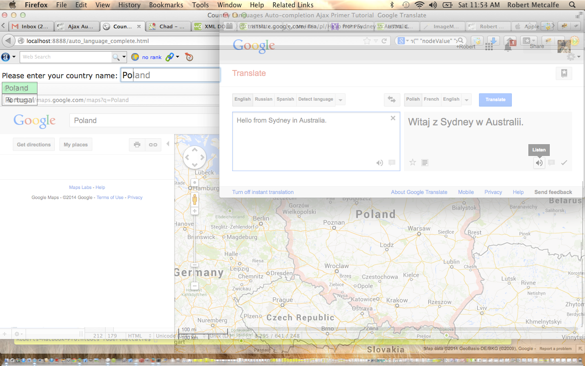
Task: Choose Detect language option
Action: tap(316, 99)
